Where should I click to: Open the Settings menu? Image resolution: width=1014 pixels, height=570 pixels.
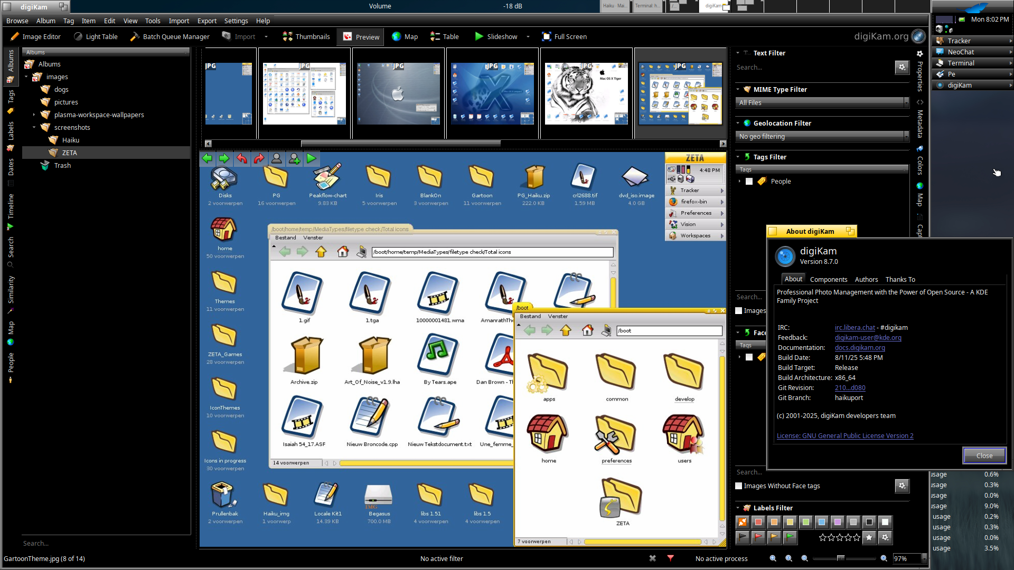[x=236, y=21]
